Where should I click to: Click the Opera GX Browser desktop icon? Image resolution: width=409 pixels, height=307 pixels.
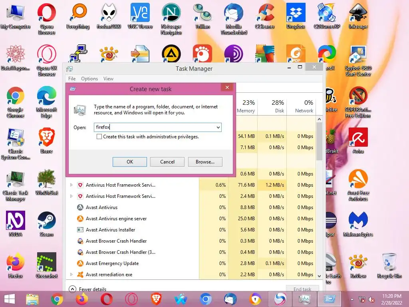[47, 61]
